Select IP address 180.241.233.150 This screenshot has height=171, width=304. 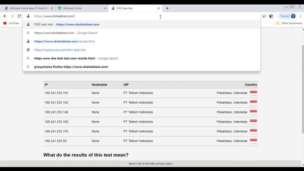pyautogui.click(x=56, y=122)
